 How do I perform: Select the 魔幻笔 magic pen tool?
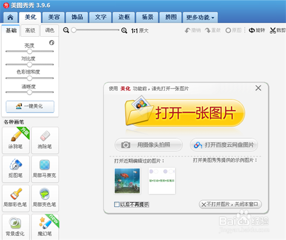tap(45, 227)
